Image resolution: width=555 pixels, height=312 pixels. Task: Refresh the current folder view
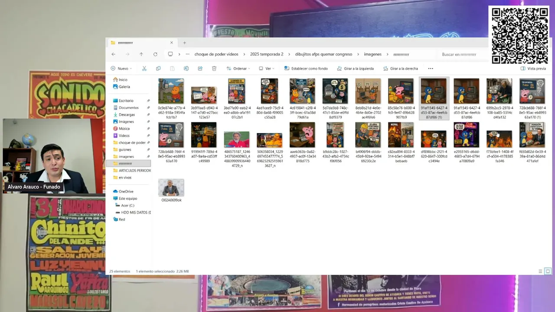155,54
